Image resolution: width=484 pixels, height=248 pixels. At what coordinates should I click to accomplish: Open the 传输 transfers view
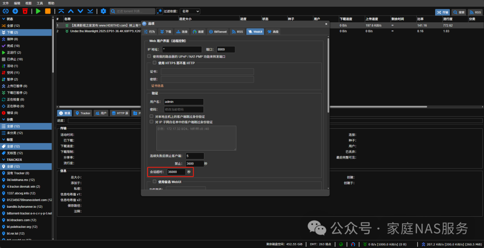click(x=442, y=13)
